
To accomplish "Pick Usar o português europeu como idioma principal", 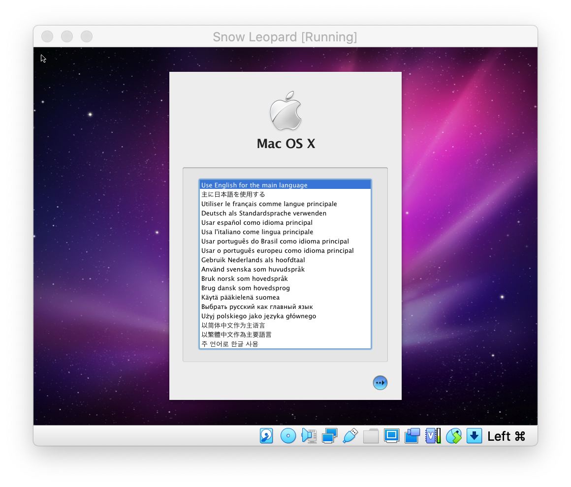I will (x=285, y=250).
